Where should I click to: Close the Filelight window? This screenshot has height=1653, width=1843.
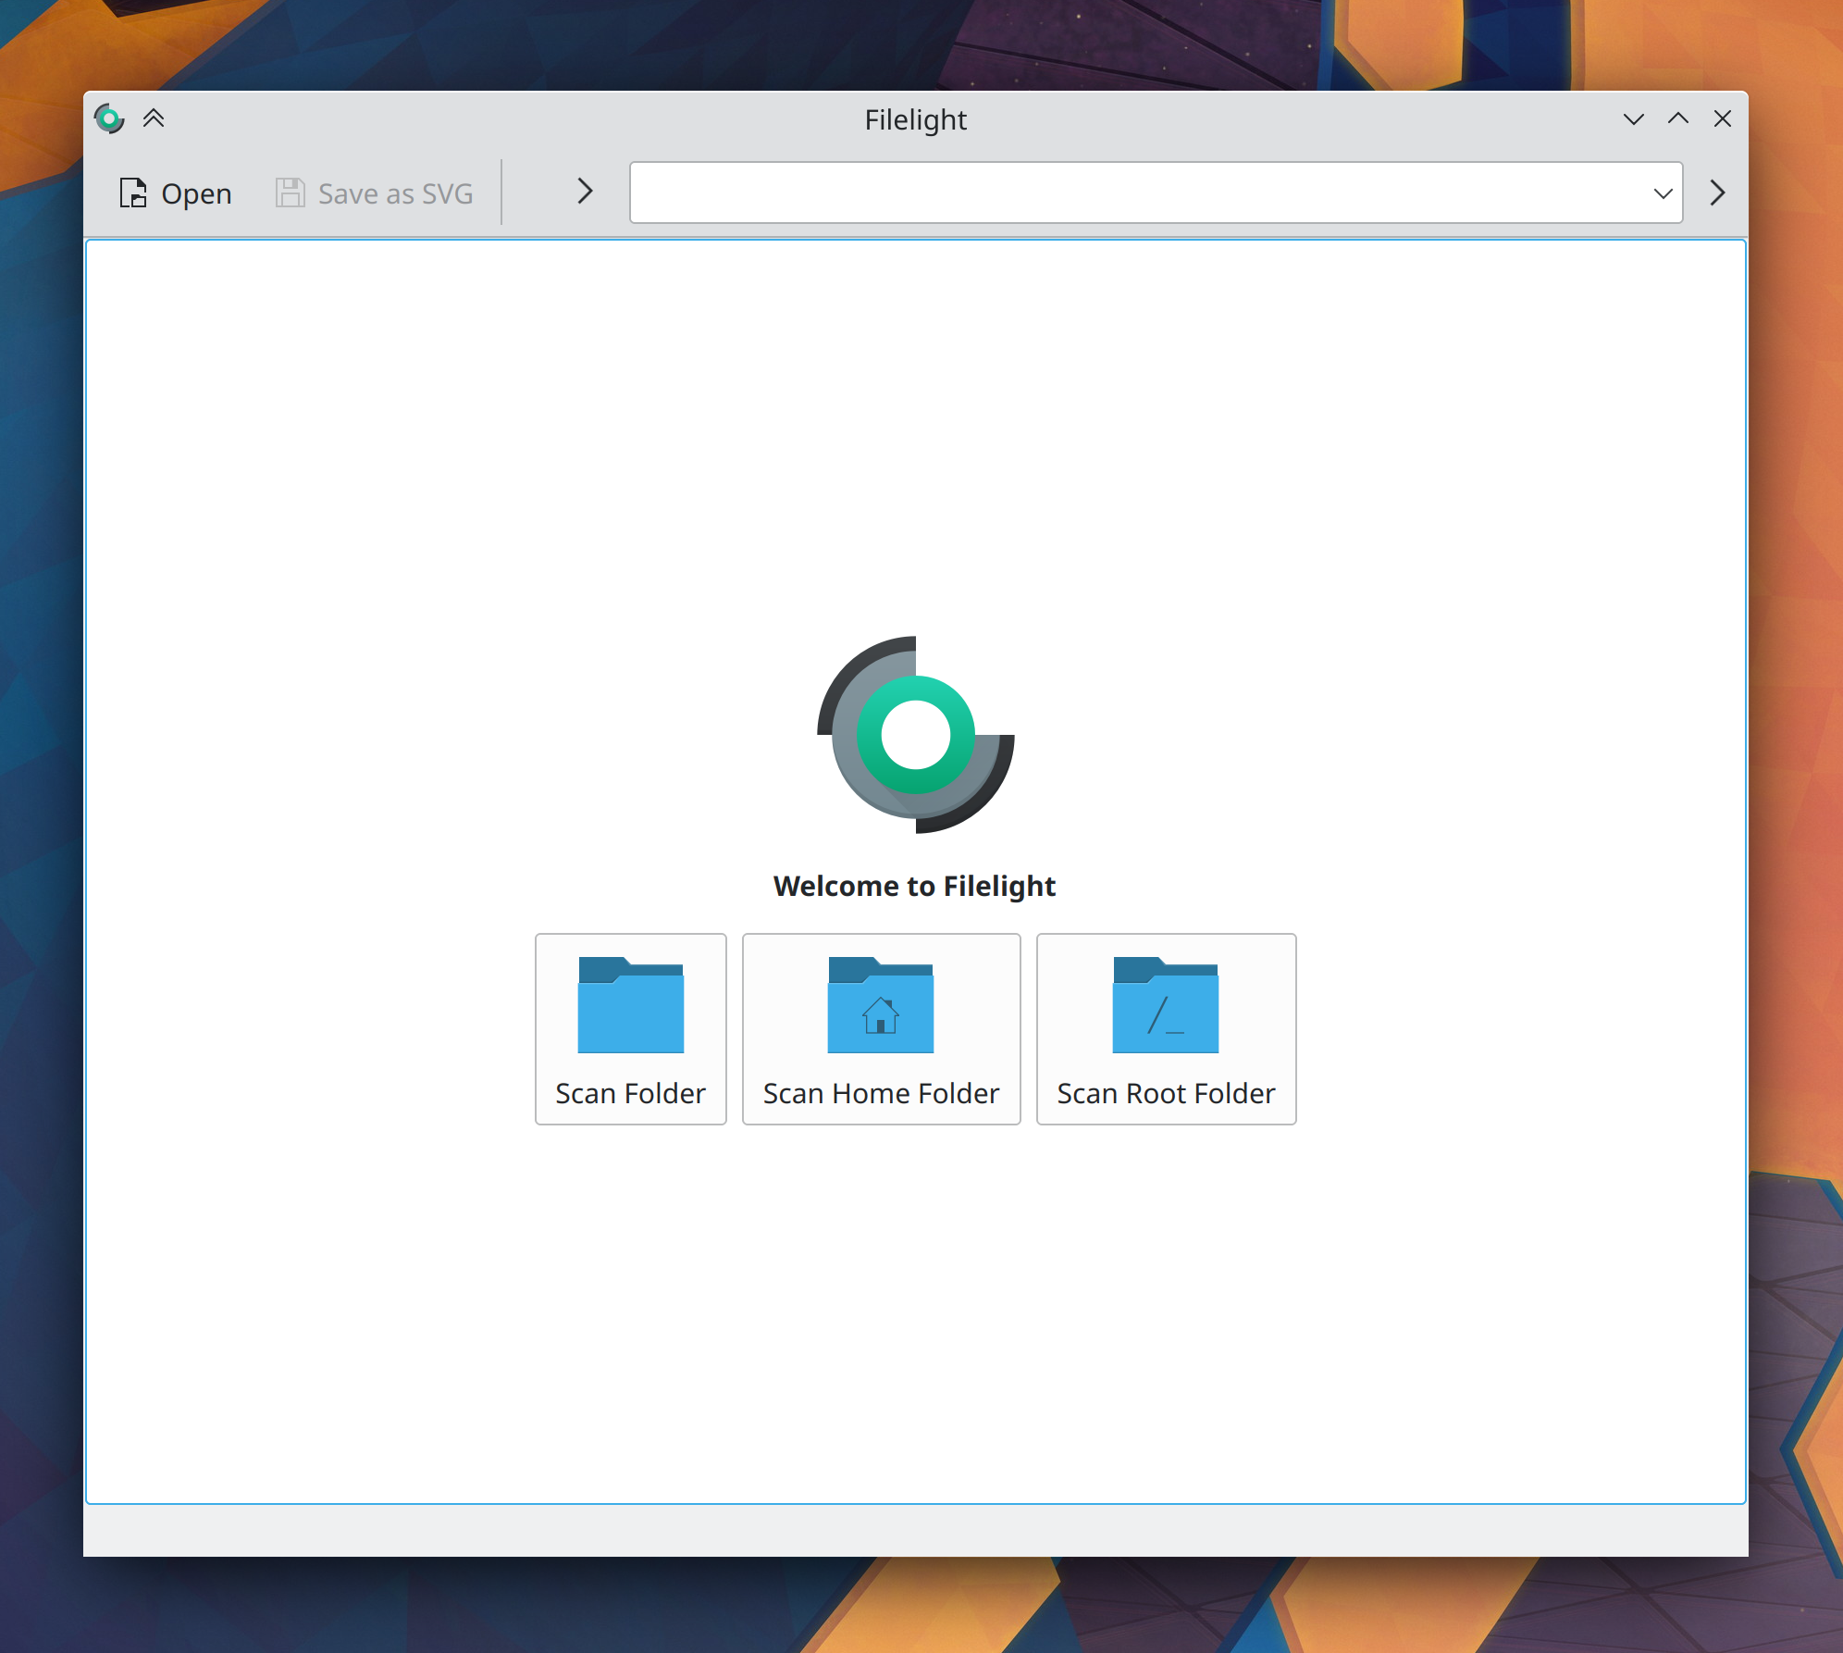click(x=1722, y=118)
